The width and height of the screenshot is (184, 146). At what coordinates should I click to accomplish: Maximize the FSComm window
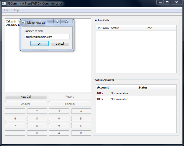click(x=167, y=2)
